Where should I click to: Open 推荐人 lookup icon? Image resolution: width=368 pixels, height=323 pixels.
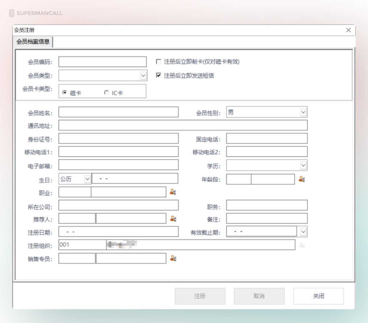click(173, 219)
